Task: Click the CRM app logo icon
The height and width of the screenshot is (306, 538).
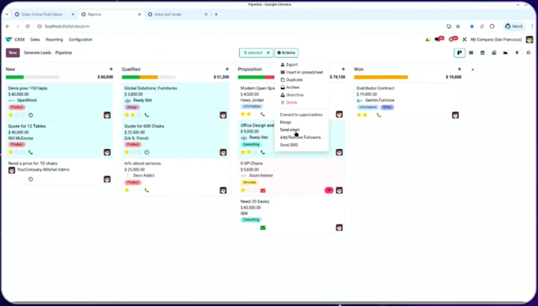Action: click(9, 40)
